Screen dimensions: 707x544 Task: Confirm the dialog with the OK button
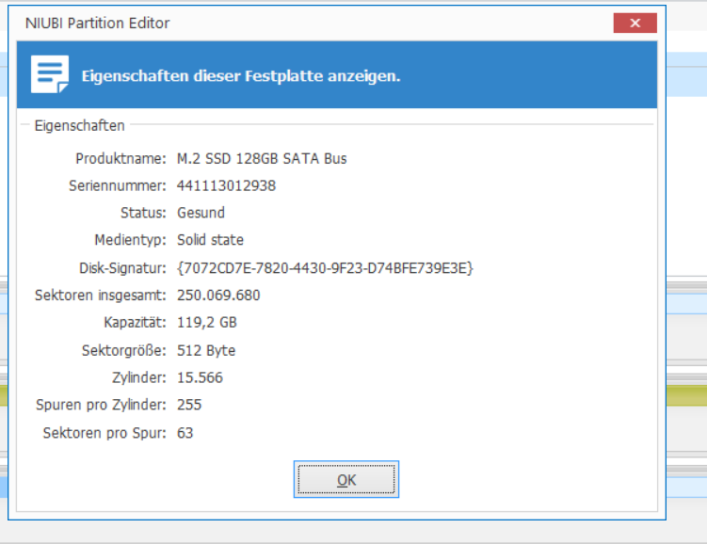(346, 480)
